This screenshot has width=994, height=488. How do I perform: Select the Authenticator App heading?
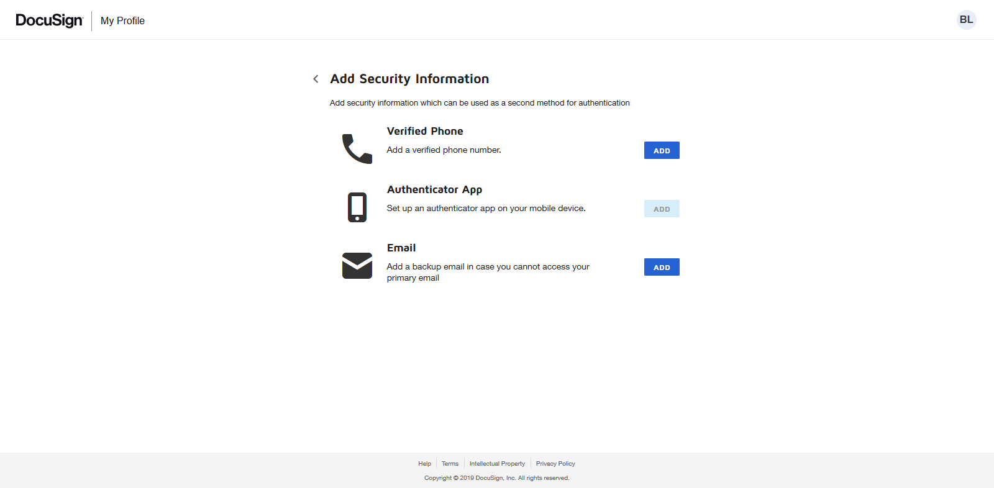(434, 189)
